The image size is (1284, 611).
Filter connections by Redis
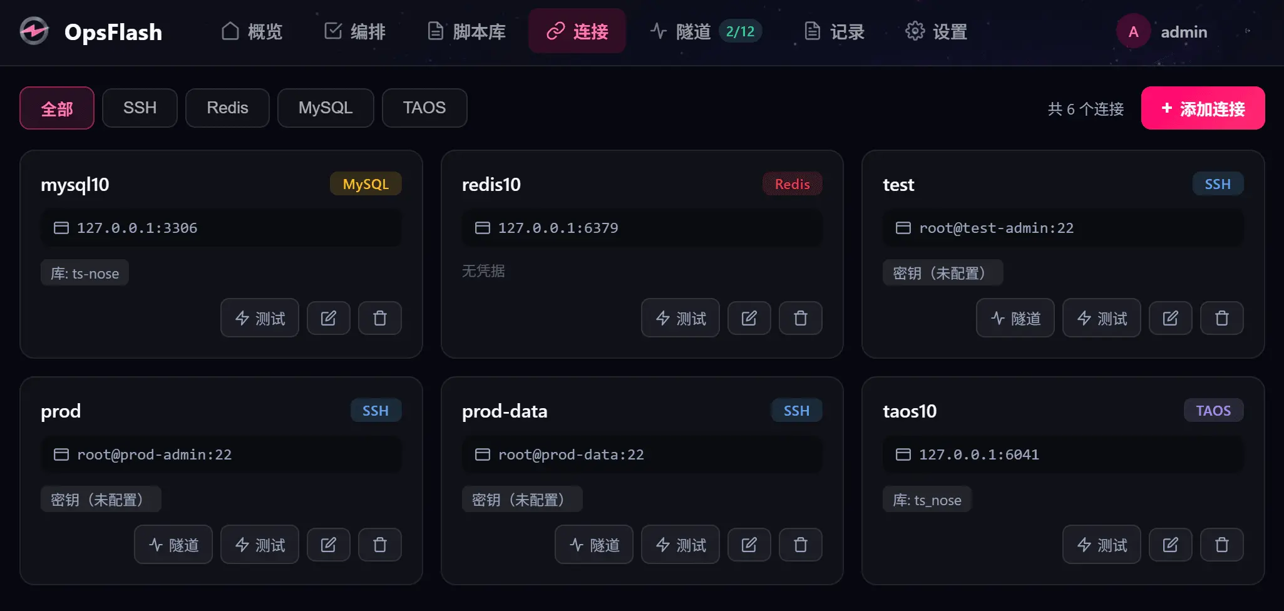[x=227, y=108]
